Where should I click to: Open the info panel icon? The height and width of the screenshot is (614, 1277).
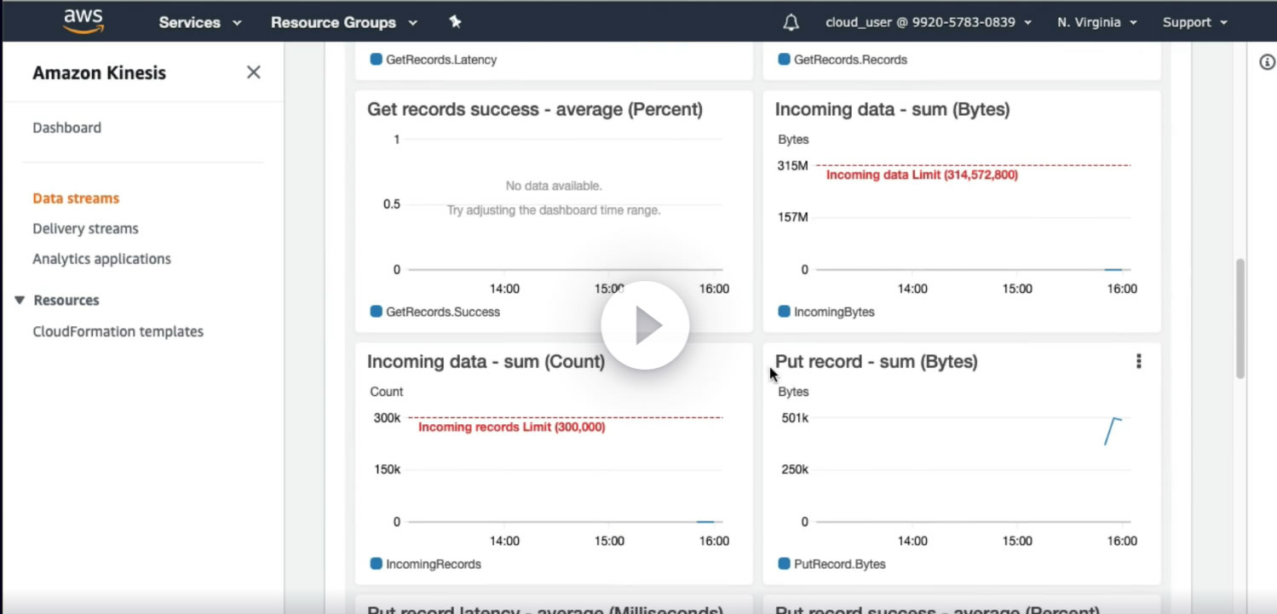coord(1267,62)
